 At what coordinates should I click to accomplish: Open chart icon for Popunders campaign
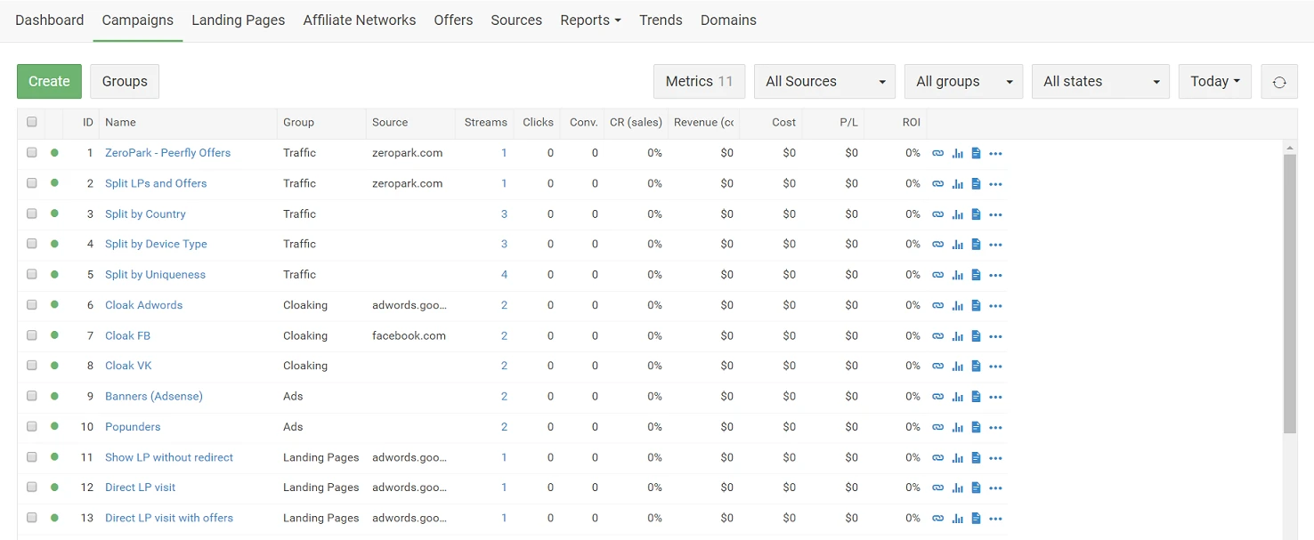click(x=957, y=428)
